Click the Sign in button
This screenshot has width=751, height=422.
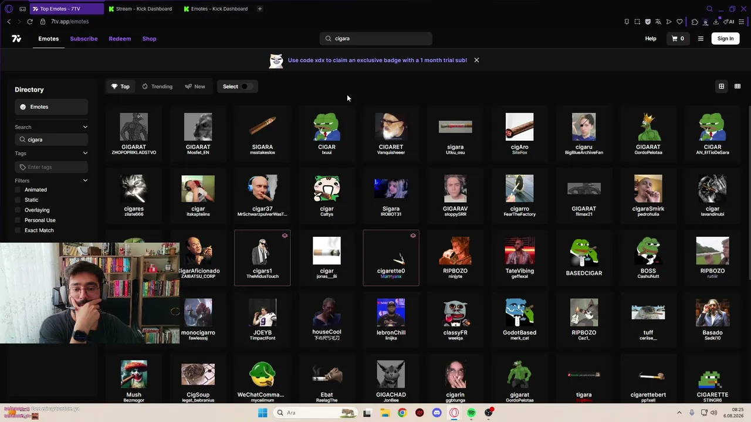[x=725, y=39]
